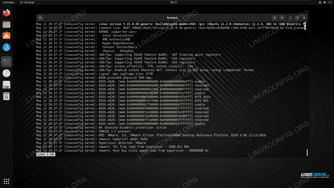Open the Terminal app menu in top bar
The height and width of the screenshot is (188, 334).
(x=28, y=2)
